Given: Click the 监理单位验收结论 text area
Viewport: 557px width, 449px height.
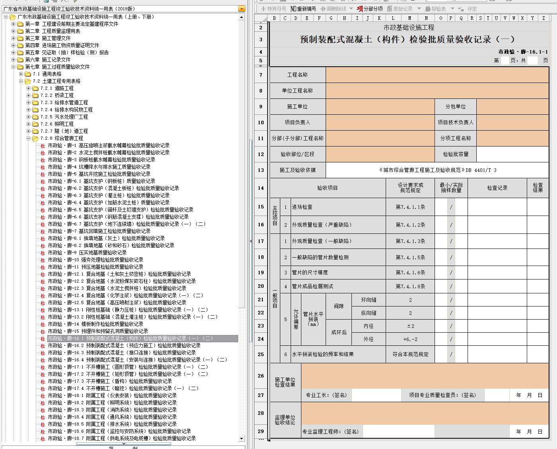Looking at the screenshot, I should coord(425,413).
